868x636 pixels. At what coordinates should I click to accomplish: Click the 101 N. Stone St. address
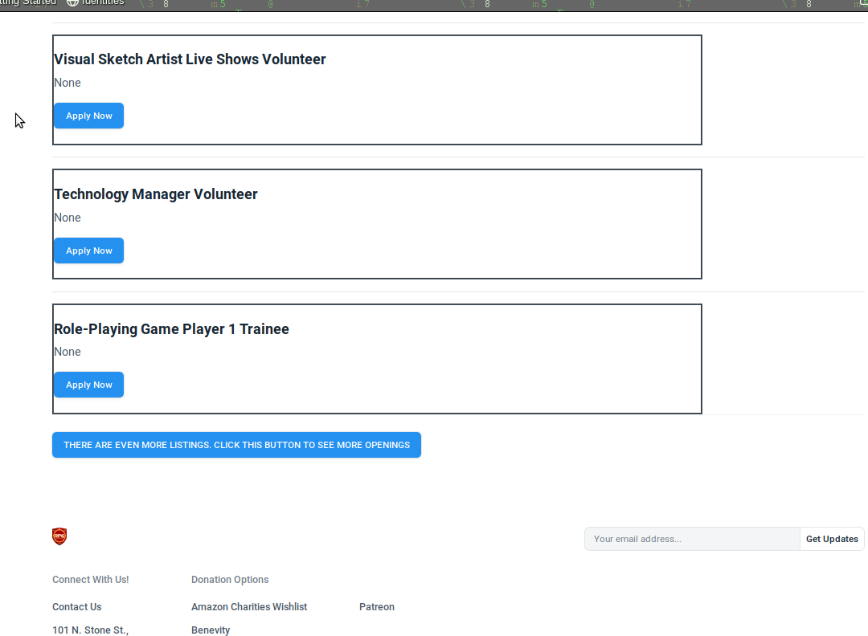click(90, 630)
